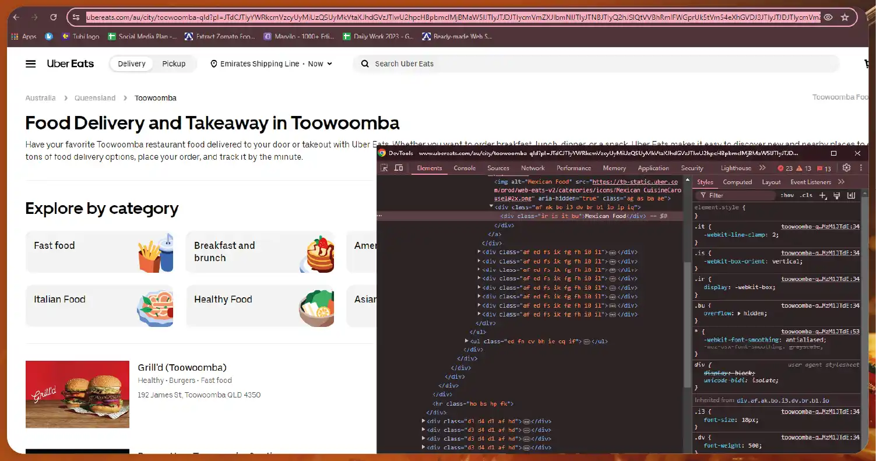876x461 pixels.
Task: Open the Healthy Food category card
Action: point(261,305)
